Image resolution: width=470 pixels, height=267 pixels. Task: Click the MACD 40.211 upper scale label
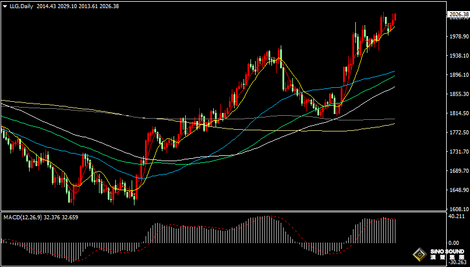tap(456, 216)
